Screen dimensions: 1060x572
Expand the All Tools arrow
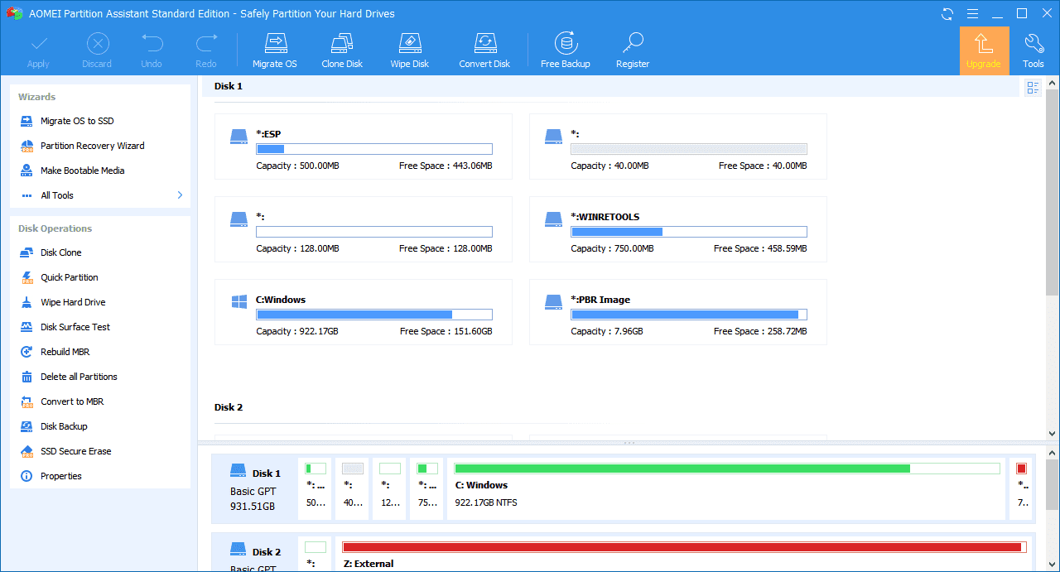click(x=180, y=195)
